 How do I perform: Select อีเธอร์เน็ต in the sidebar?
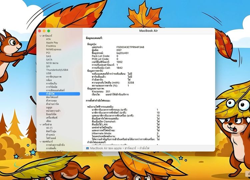pyautogui.click(x=51, y=114)
